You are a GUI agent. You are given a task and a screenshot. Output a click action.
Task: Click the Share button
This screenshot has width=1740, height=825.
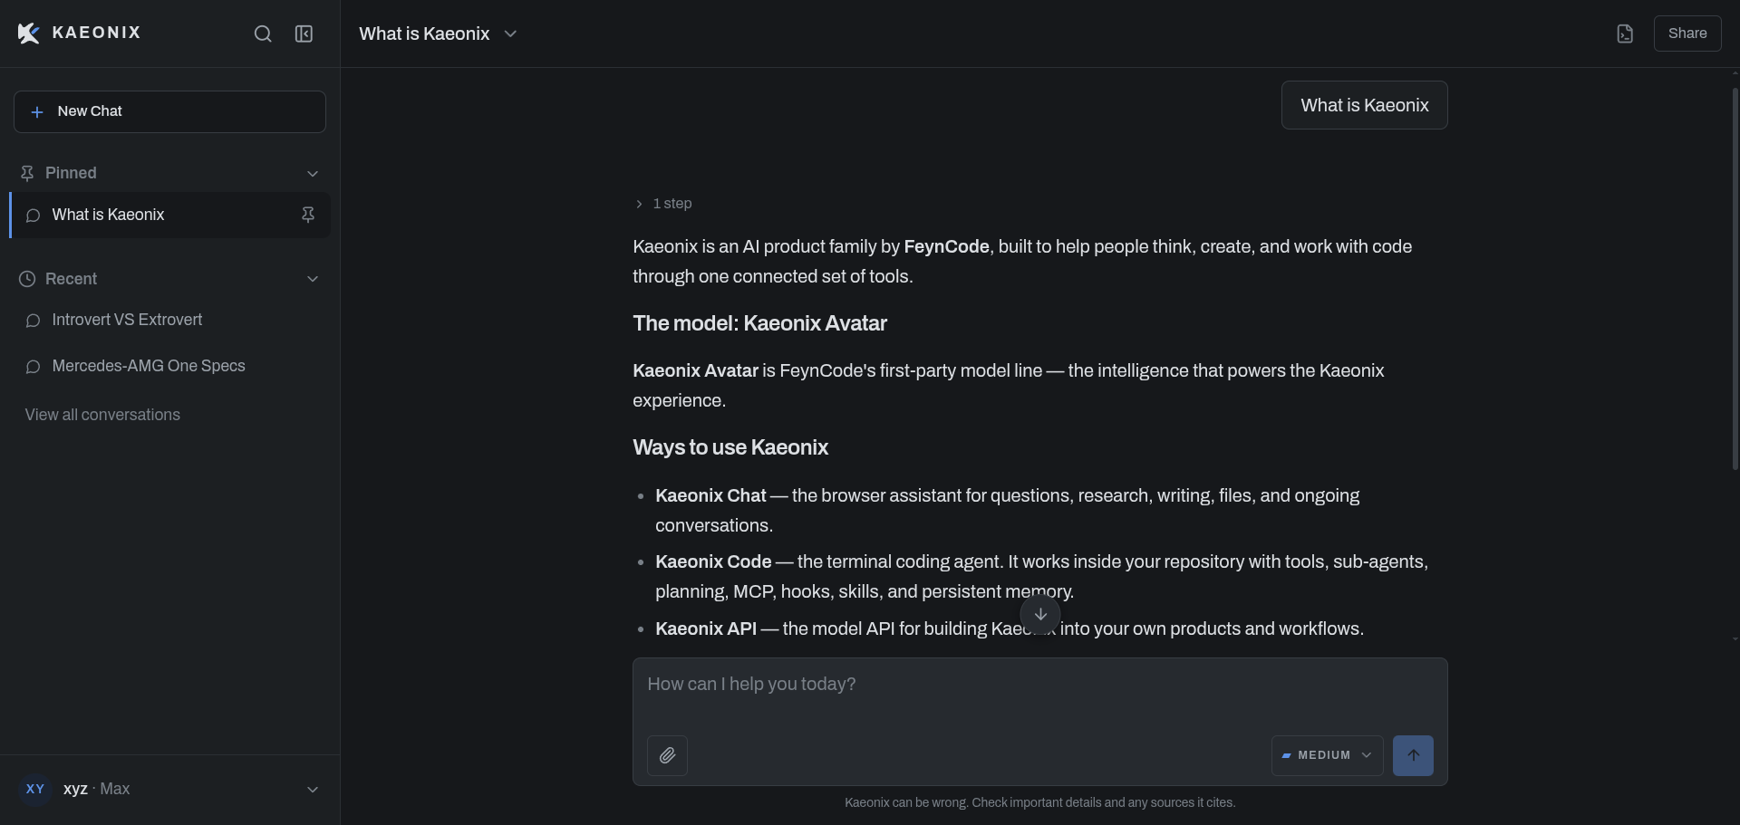click(x=1687, y=34)
